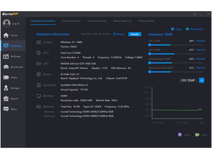Open the In-Game Overlay tab
This screenshot has width=212, height=159.
click(97, 21)
